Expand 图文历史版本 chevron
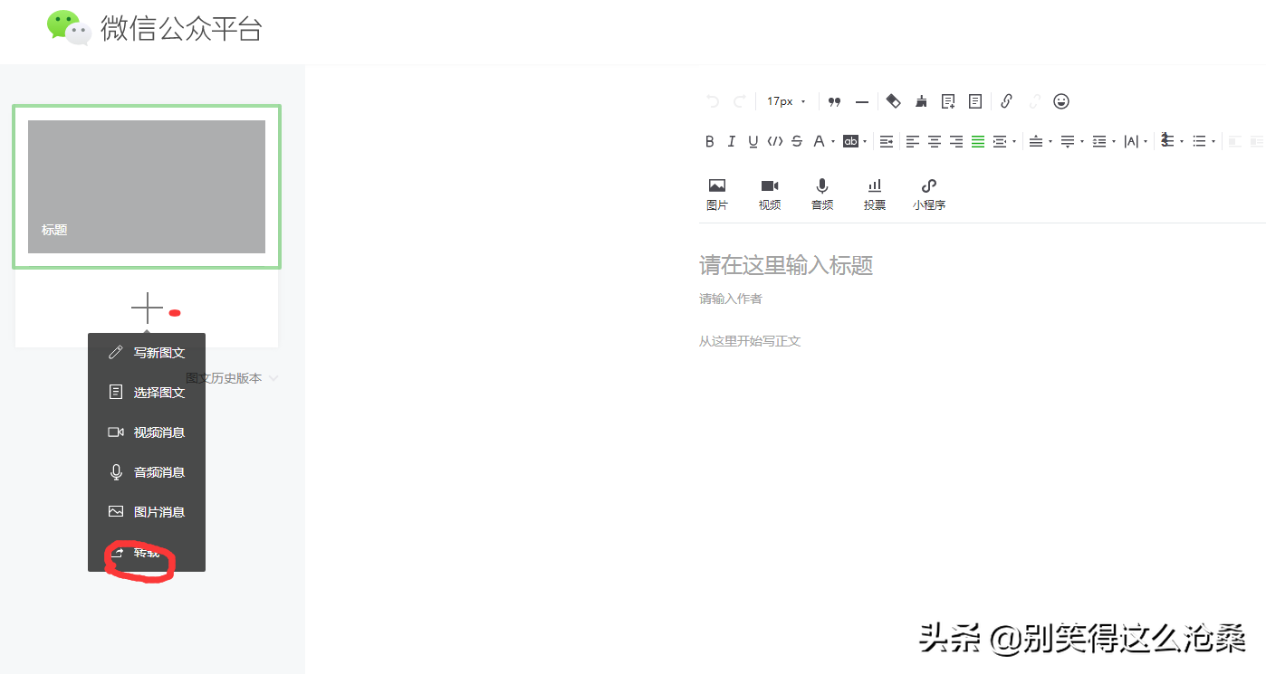Image resolution: width=1266 pixels, height=674 pixels. click(273, 378)
